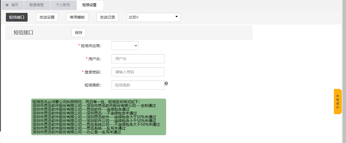Select the 短信设置 tab
This screenshot has width=346, height=143.
coord(89,5)
